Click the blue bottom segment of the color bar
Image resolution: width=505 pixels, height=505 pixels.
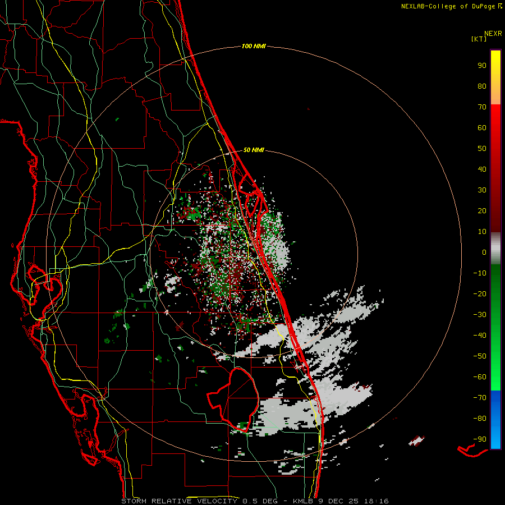(495, 420)
